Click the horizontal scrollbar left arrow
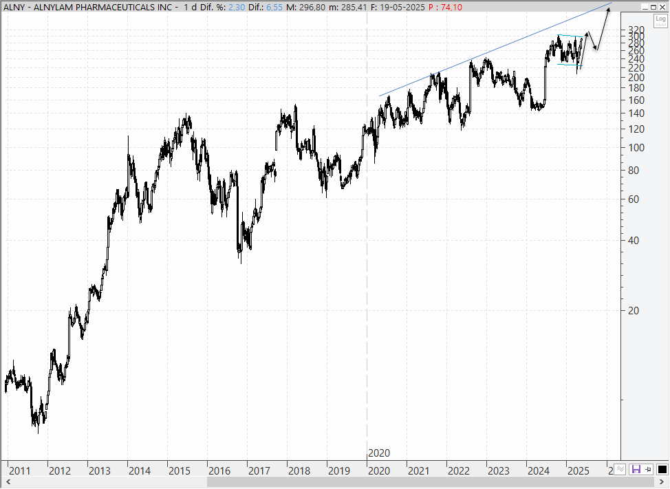 (8, 482)
